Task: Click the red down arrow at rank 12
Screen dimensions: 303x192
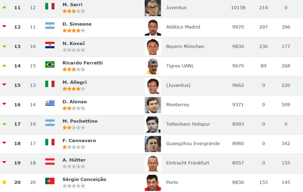Action: click(4, 26)
